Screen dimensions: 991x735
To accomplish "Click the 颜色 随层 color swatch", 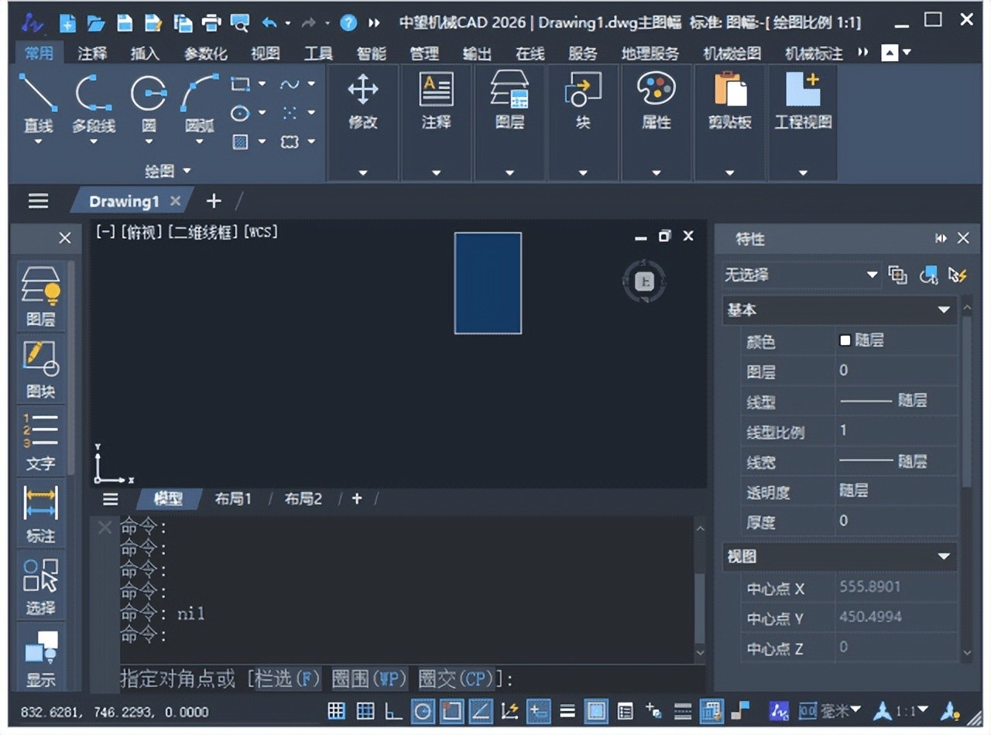I will pos(845,340).
